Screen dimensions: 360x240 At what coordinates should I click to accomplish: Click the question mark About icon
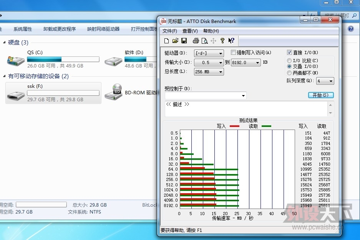point(222,41)
